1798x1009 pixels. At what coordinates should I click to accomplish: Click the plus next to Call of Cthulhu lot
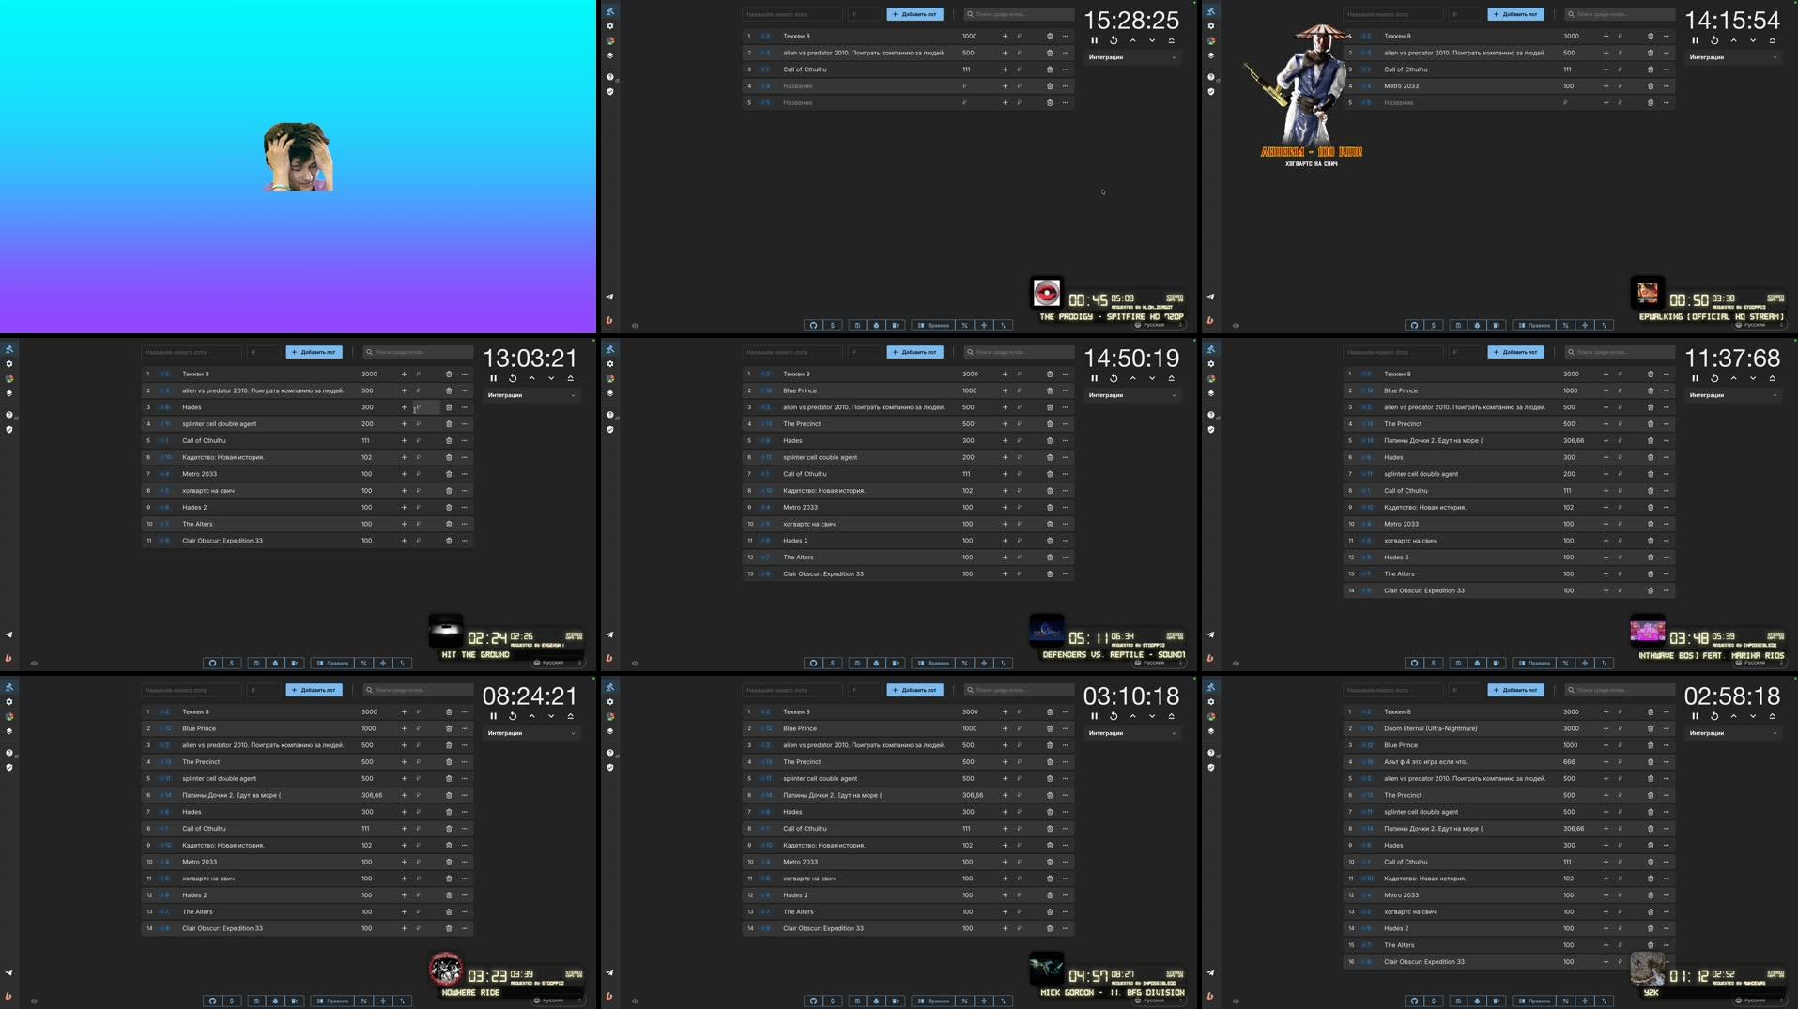(404, 440)
